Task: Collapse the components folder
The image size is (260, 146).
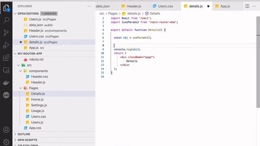Action: coord(21,71)
